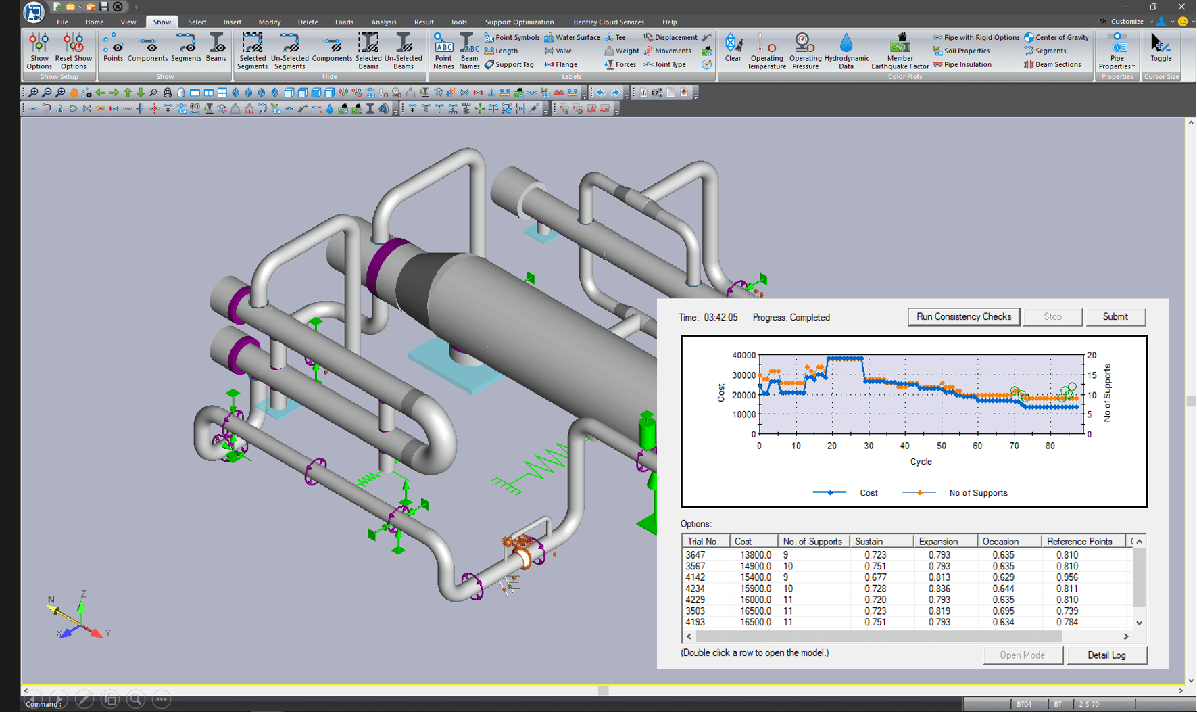The width and height of the screenshot is (1197, 712).
Task: Toggle Water Surface labels
Action: pos(572,37)
